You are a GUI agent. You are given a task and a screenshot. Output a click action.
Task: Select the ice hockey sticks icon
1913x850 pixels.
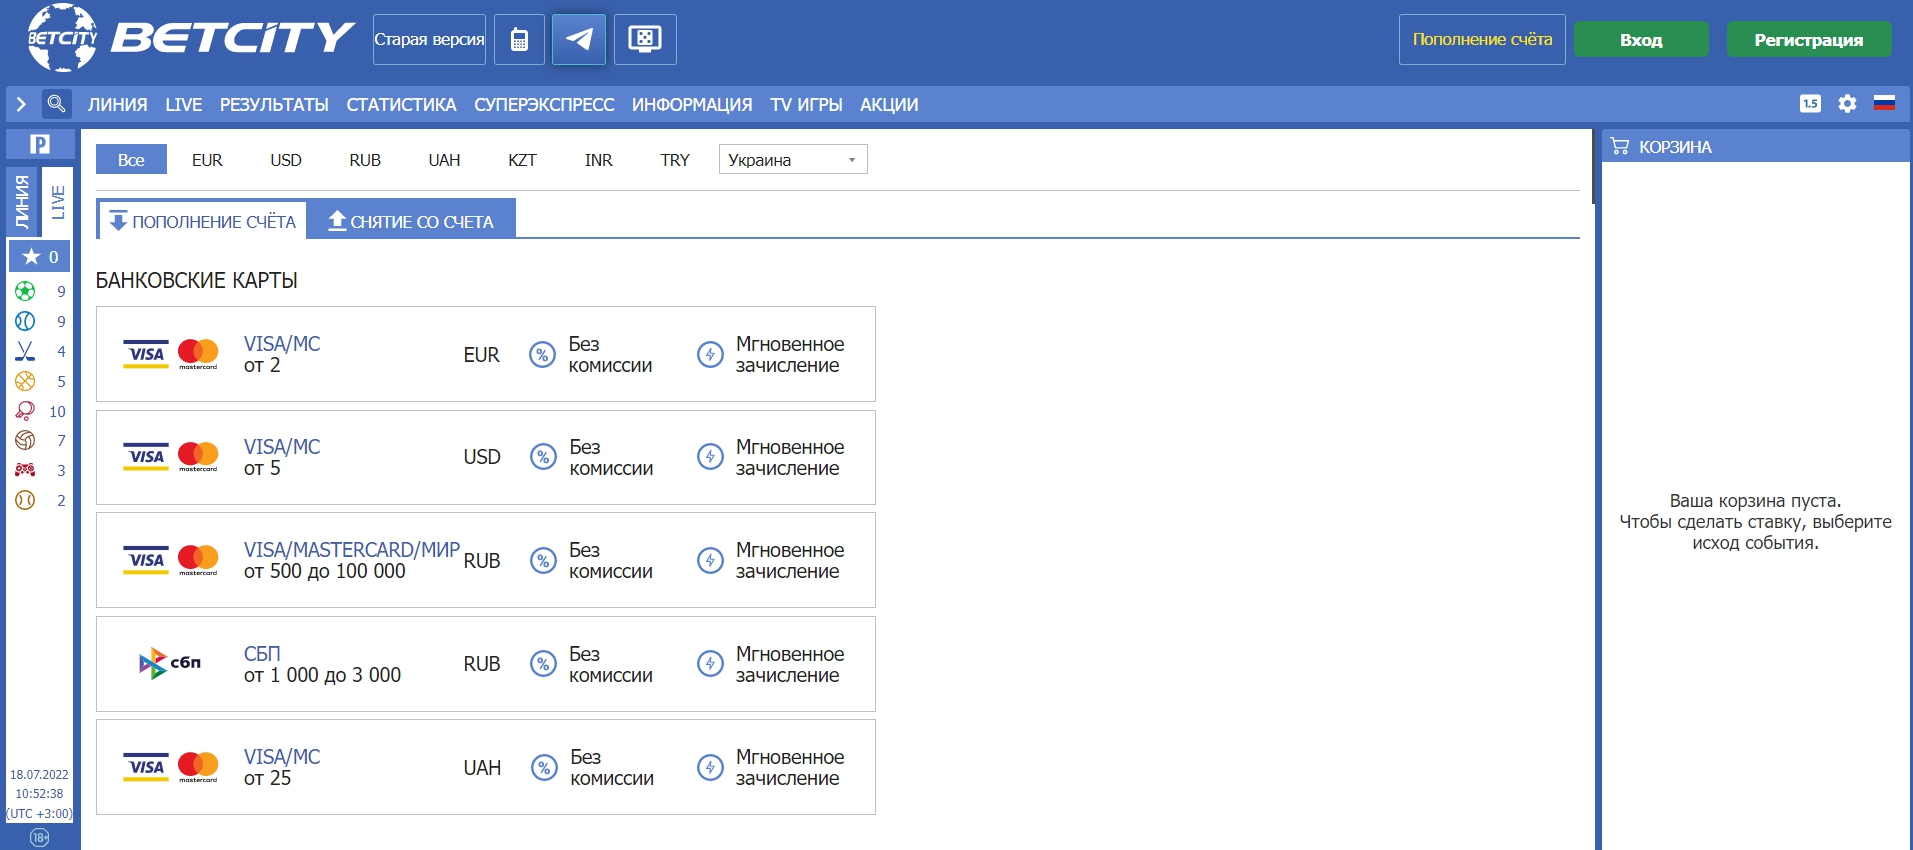pos(25,351)
